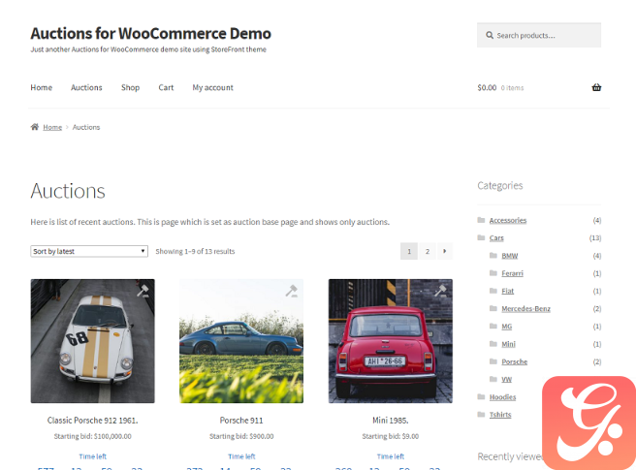636x470 pixels.
Task: Open the Shop menu item
Action: click(130, 87)
